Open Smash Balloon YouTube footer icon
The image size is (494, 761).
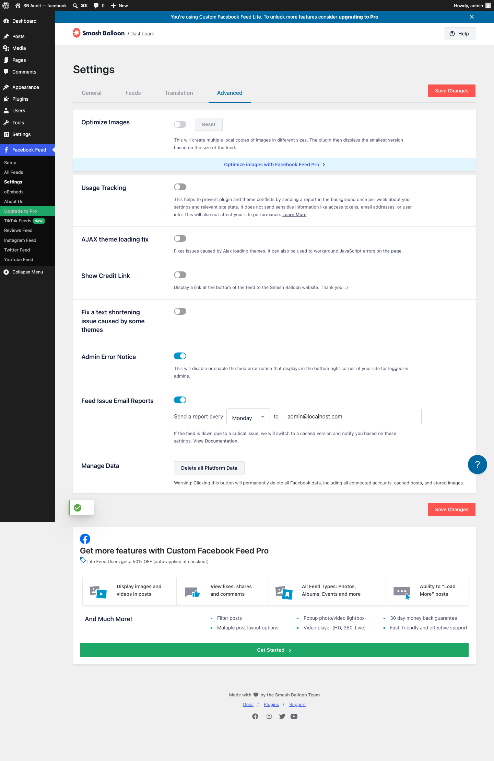[294, 716]
